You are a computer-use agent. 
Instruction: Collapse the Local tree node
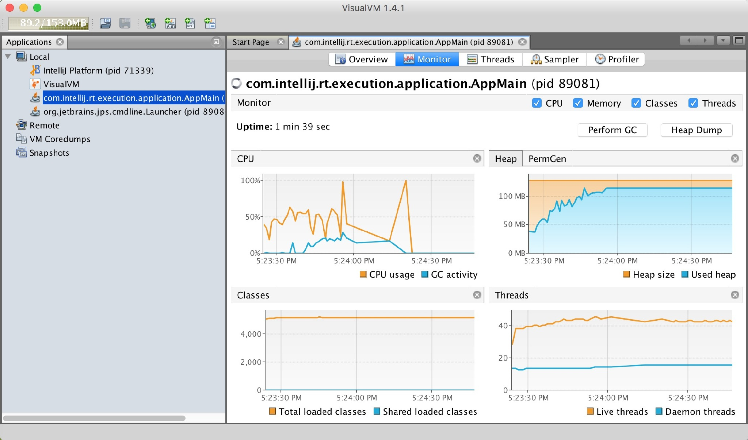tap(8, 57)
